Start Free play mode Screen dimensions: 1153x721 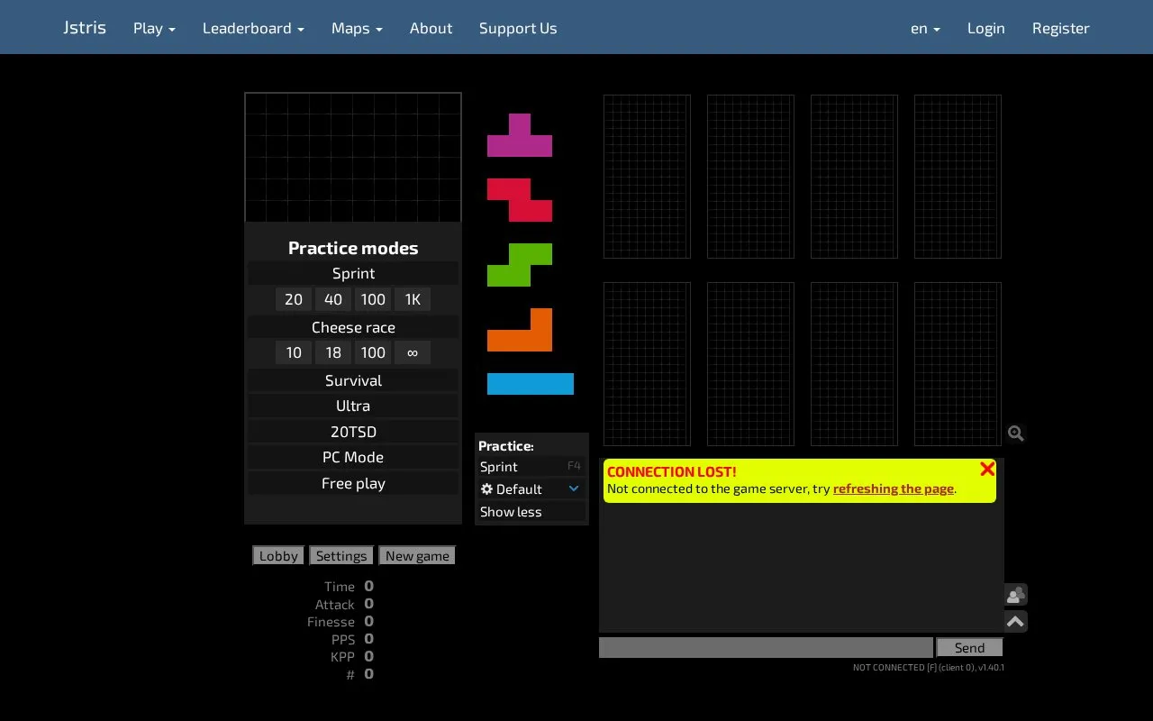(x=353, y=483)
